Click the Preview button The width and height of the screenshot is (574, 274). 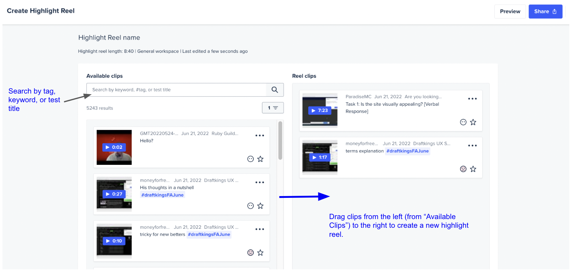pos(510,11)
